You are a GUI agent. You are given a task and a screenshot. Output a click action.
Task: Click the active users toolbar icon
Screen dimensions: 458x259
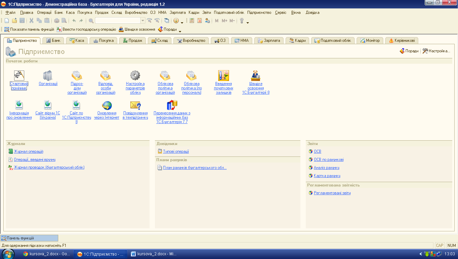pyautogui.click(x=207, y=21)
